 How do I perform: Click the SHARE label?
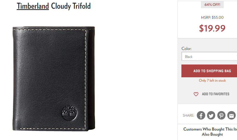coord(189,115)
